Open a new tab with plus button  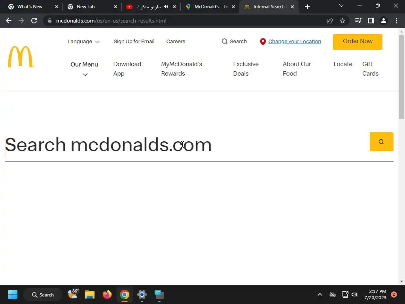(307, 7)
